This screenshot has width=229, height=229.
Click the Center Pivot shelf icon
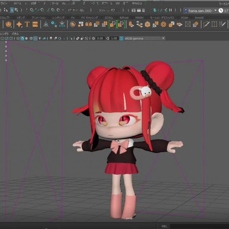[46, 24]
